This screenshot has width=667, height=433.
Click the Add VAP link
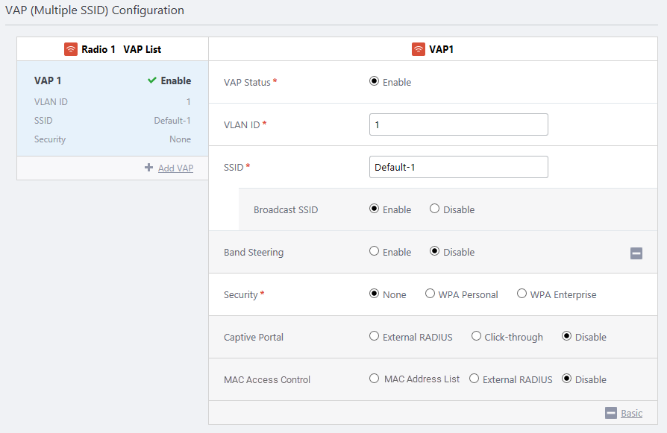tap(175, 168)
